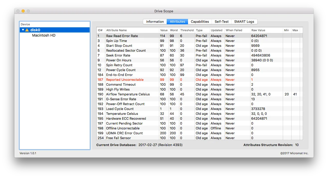Click the warning triangle icon beside disk0
The image size is (328, 178).
(26, 30)
